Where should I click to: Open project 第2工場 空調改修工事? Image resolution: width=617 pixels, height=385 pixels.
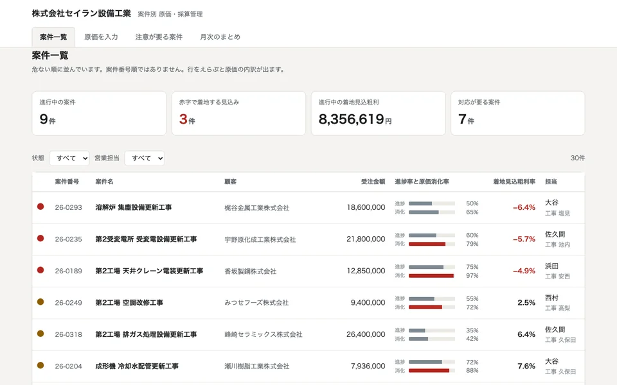pos(129,303)
